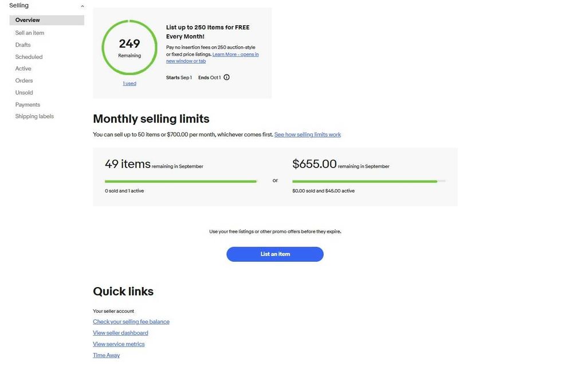Click View seller dashboard link
Screen dimensions: 573x365
tap(120, 333)
